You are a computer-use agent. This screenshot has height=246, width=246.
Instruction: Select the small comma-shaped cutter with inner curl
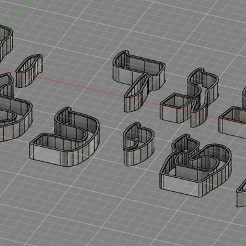(138, 145)
